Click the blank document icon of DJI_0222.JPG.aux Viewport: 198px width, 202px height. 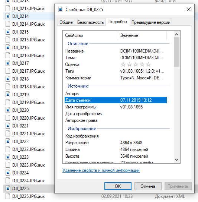[x=8, y=149]
